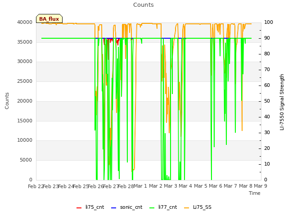Image resolution: width=288 pixels, height=216 pixels.
Task: Click the 100 tick on signal strength axis
Action: (269, 22)
